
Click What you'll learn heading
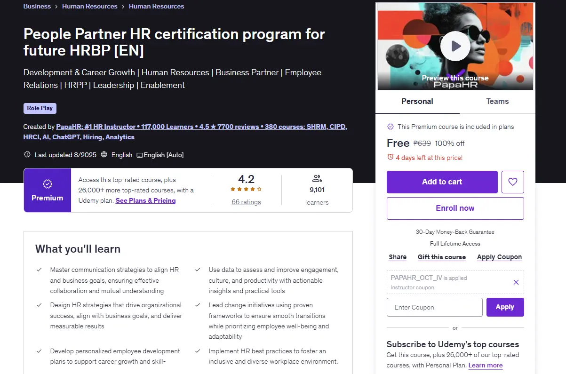click(x=78, y=249)
